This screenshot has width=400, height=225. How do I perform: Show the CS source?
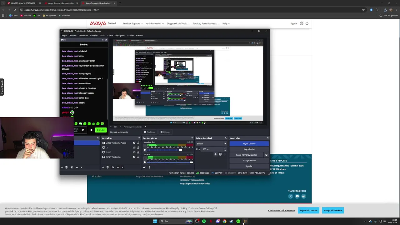click(134, 147)
